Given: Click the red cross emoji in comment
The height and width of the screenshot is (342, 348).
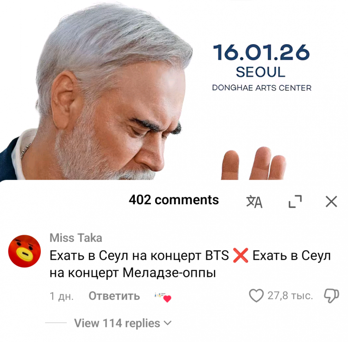Looking at the screenshot, I should pos(241,256).
